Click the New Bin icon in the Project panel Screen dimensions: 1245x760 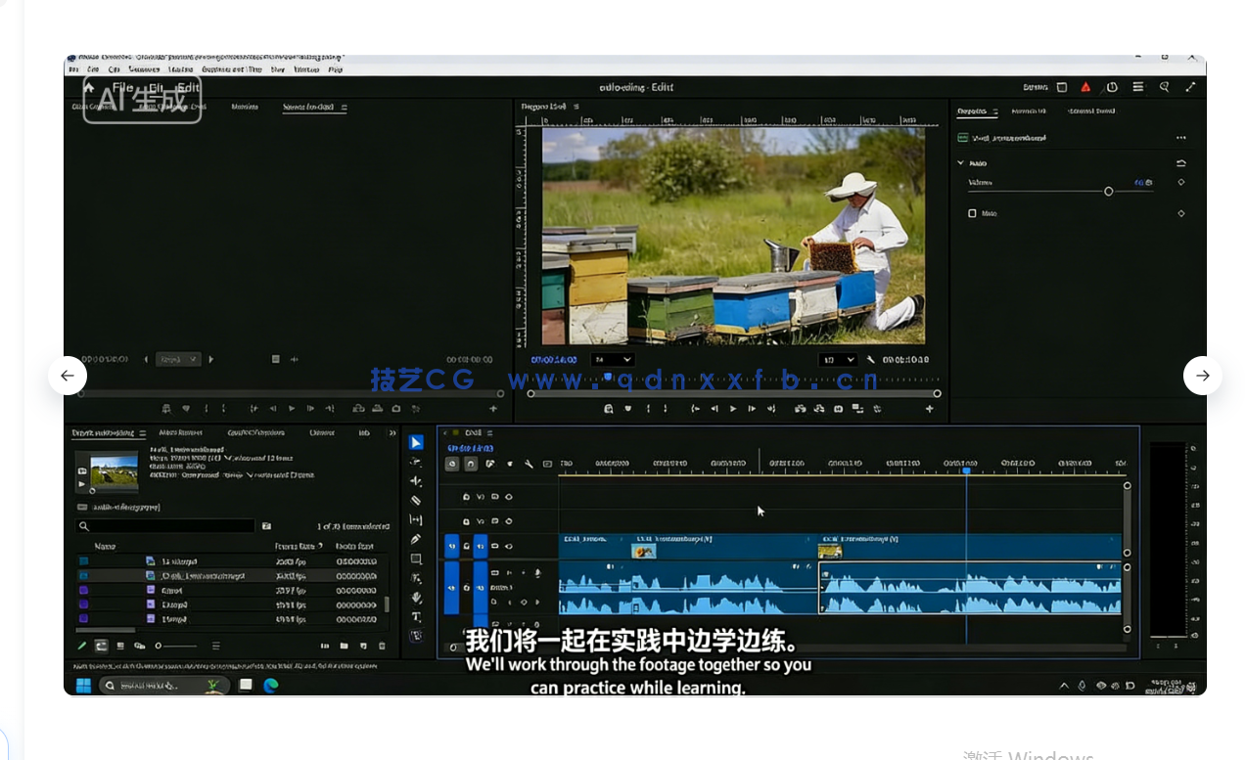click(344, 646)
